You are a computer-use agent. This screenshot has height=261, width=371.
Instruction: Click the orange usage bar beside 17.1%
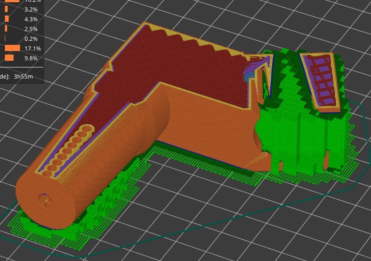pyautogui.click(x=12, y=48)
